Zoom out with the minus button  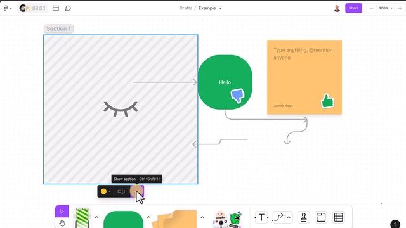(371, 8)
